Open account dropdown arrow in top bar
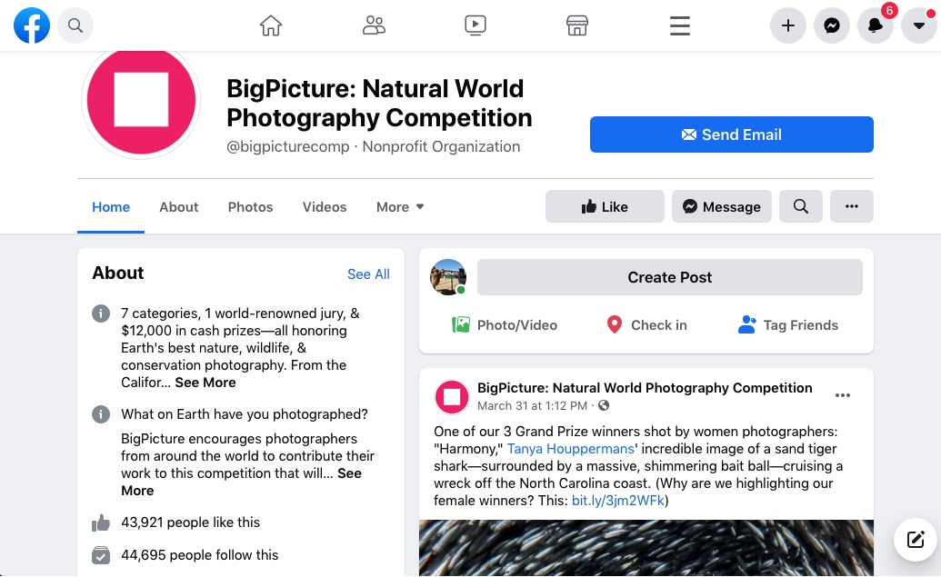 click(919, 25)
